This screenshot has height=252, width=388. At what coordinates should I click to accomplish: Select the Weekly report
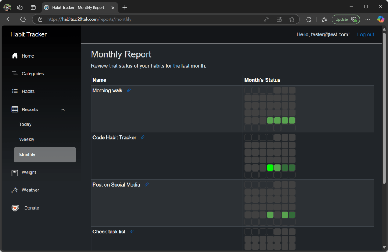coord(27,140)
